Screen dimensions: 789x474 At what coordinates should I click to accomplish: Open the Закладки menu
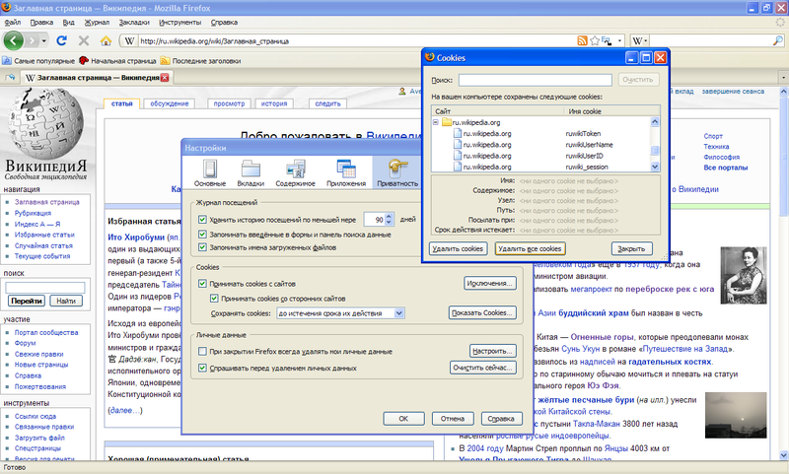134,22
